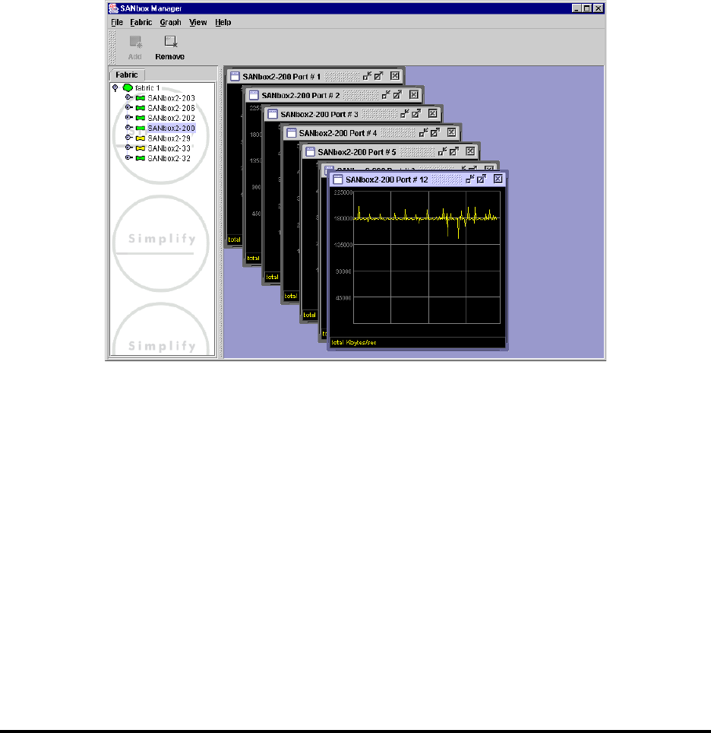Screen dimensions: 711x733
Task: Select SANbox2-29 in the fabric tree
Action: (169, 138)
